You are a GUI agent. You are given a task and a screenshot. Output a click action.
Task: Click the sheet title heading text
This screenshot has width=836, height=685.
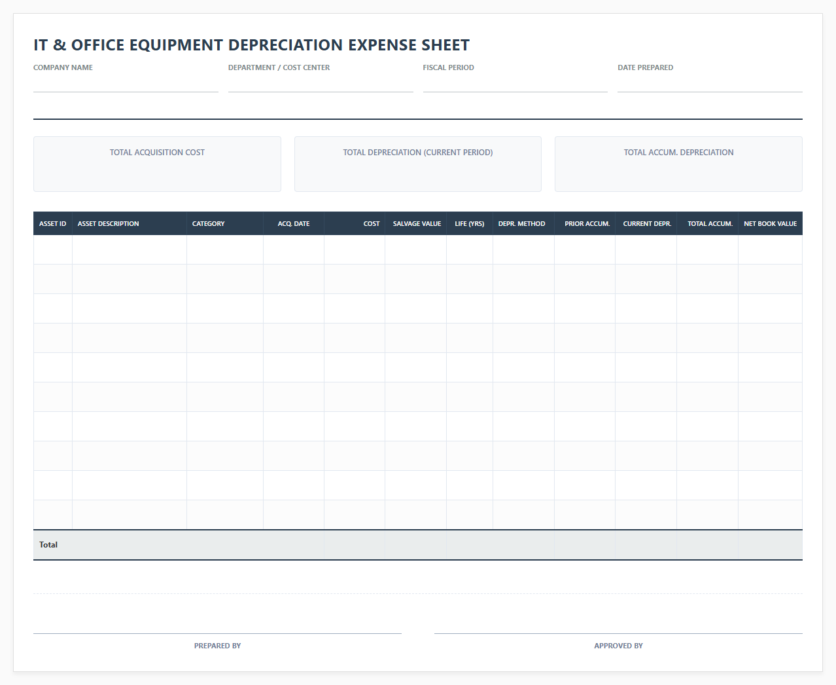[252, 45]
